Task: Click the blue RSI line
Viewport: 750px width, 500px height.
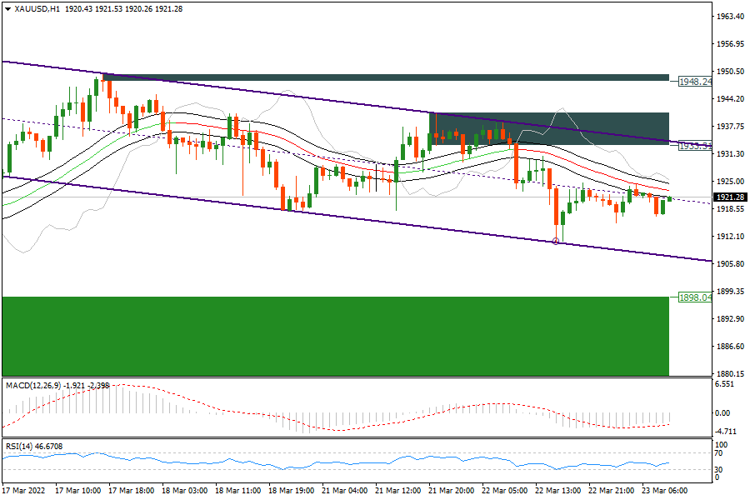Action: (x=250, y=459)
